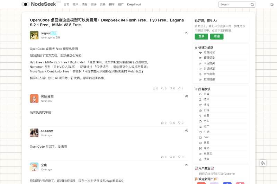
Task: Open the regou username link
Action: click(45, 33)
